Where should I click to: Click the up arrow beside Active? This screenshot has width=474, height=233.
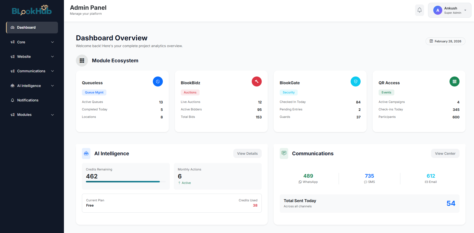point(179,183)
